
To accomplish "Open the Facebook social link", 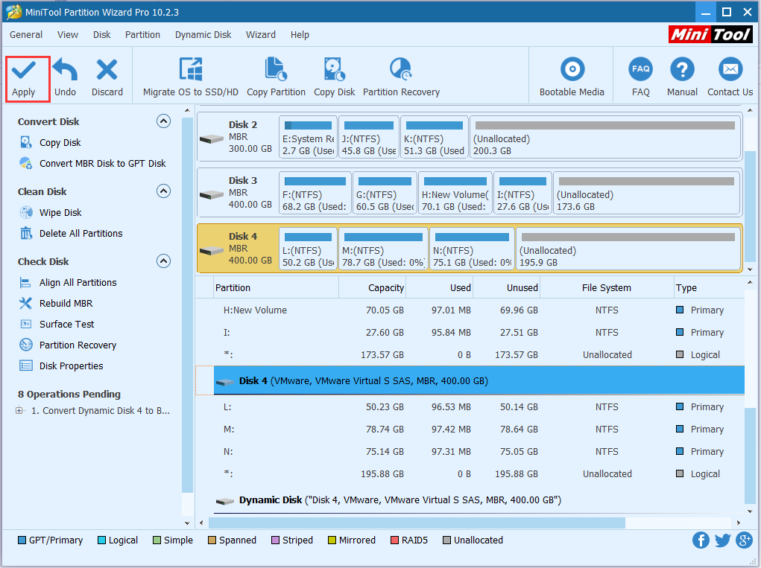I will tap(701, 540).
